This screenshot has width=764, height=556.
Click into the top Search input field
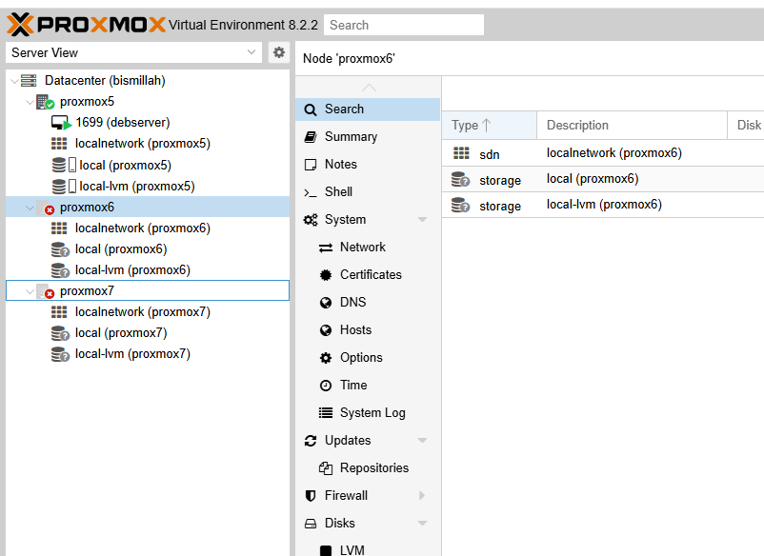(403, 24)
